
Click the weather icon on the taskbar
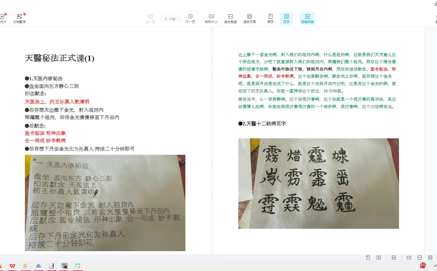(x=25, y=266)
